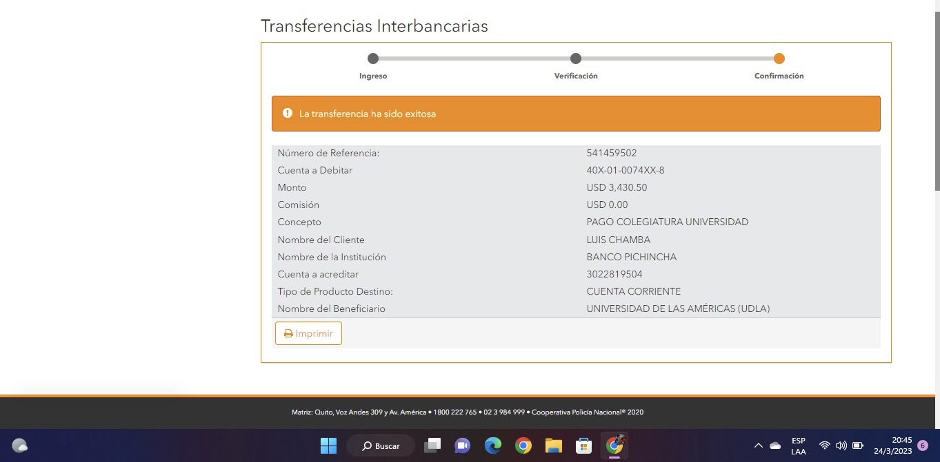Open File Explorer from taskbar
Image resolution: width=940 pixels, height=462 pixels.
tap(553, 445)
